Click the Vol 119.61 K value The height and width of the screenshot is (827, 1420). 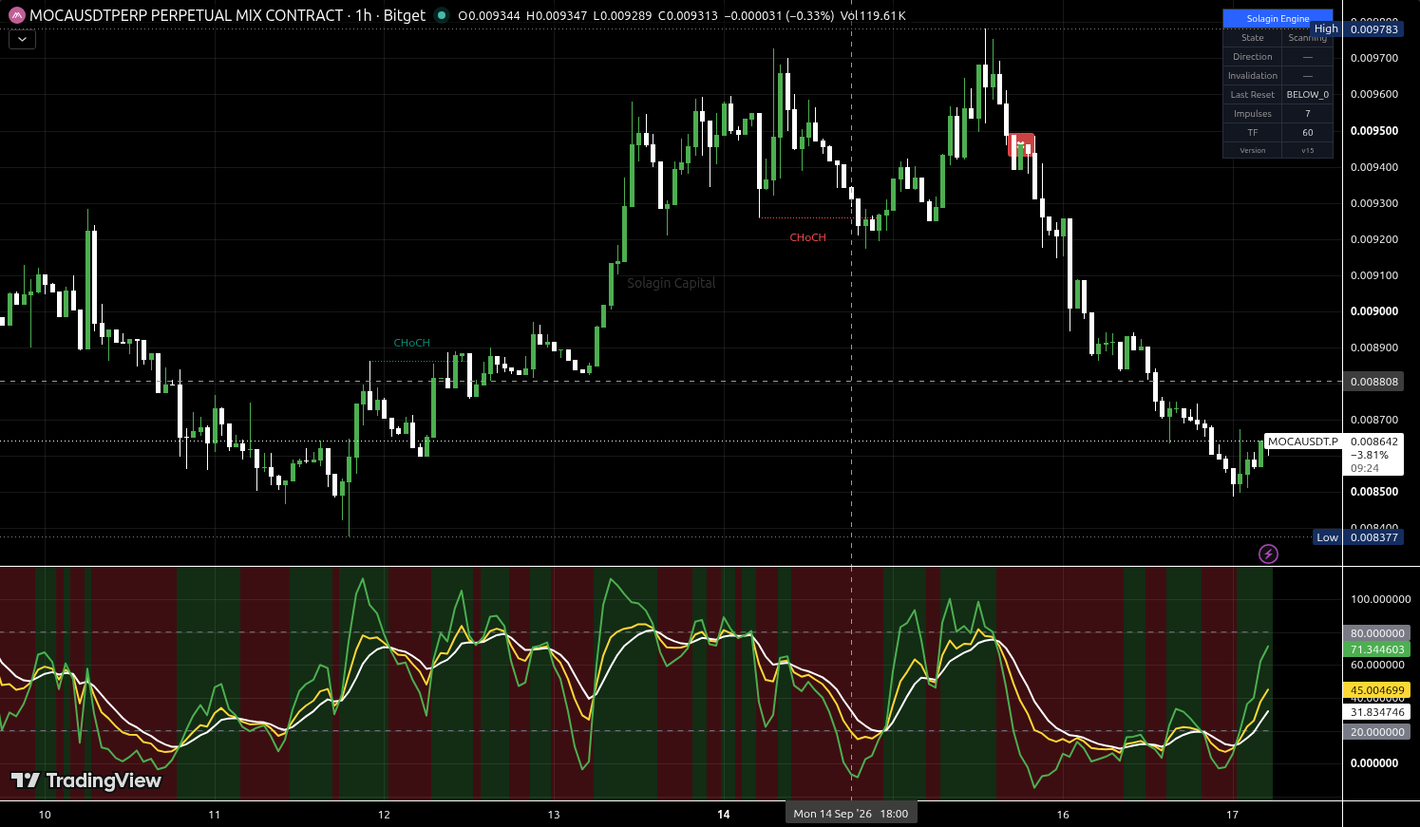point(873,16)
